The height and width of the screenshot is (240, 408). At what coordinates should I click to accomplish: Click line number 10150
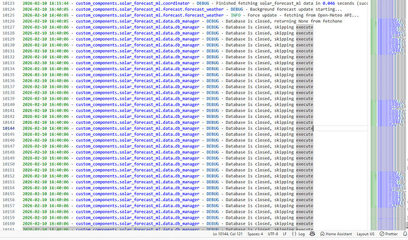click(9, 165)
